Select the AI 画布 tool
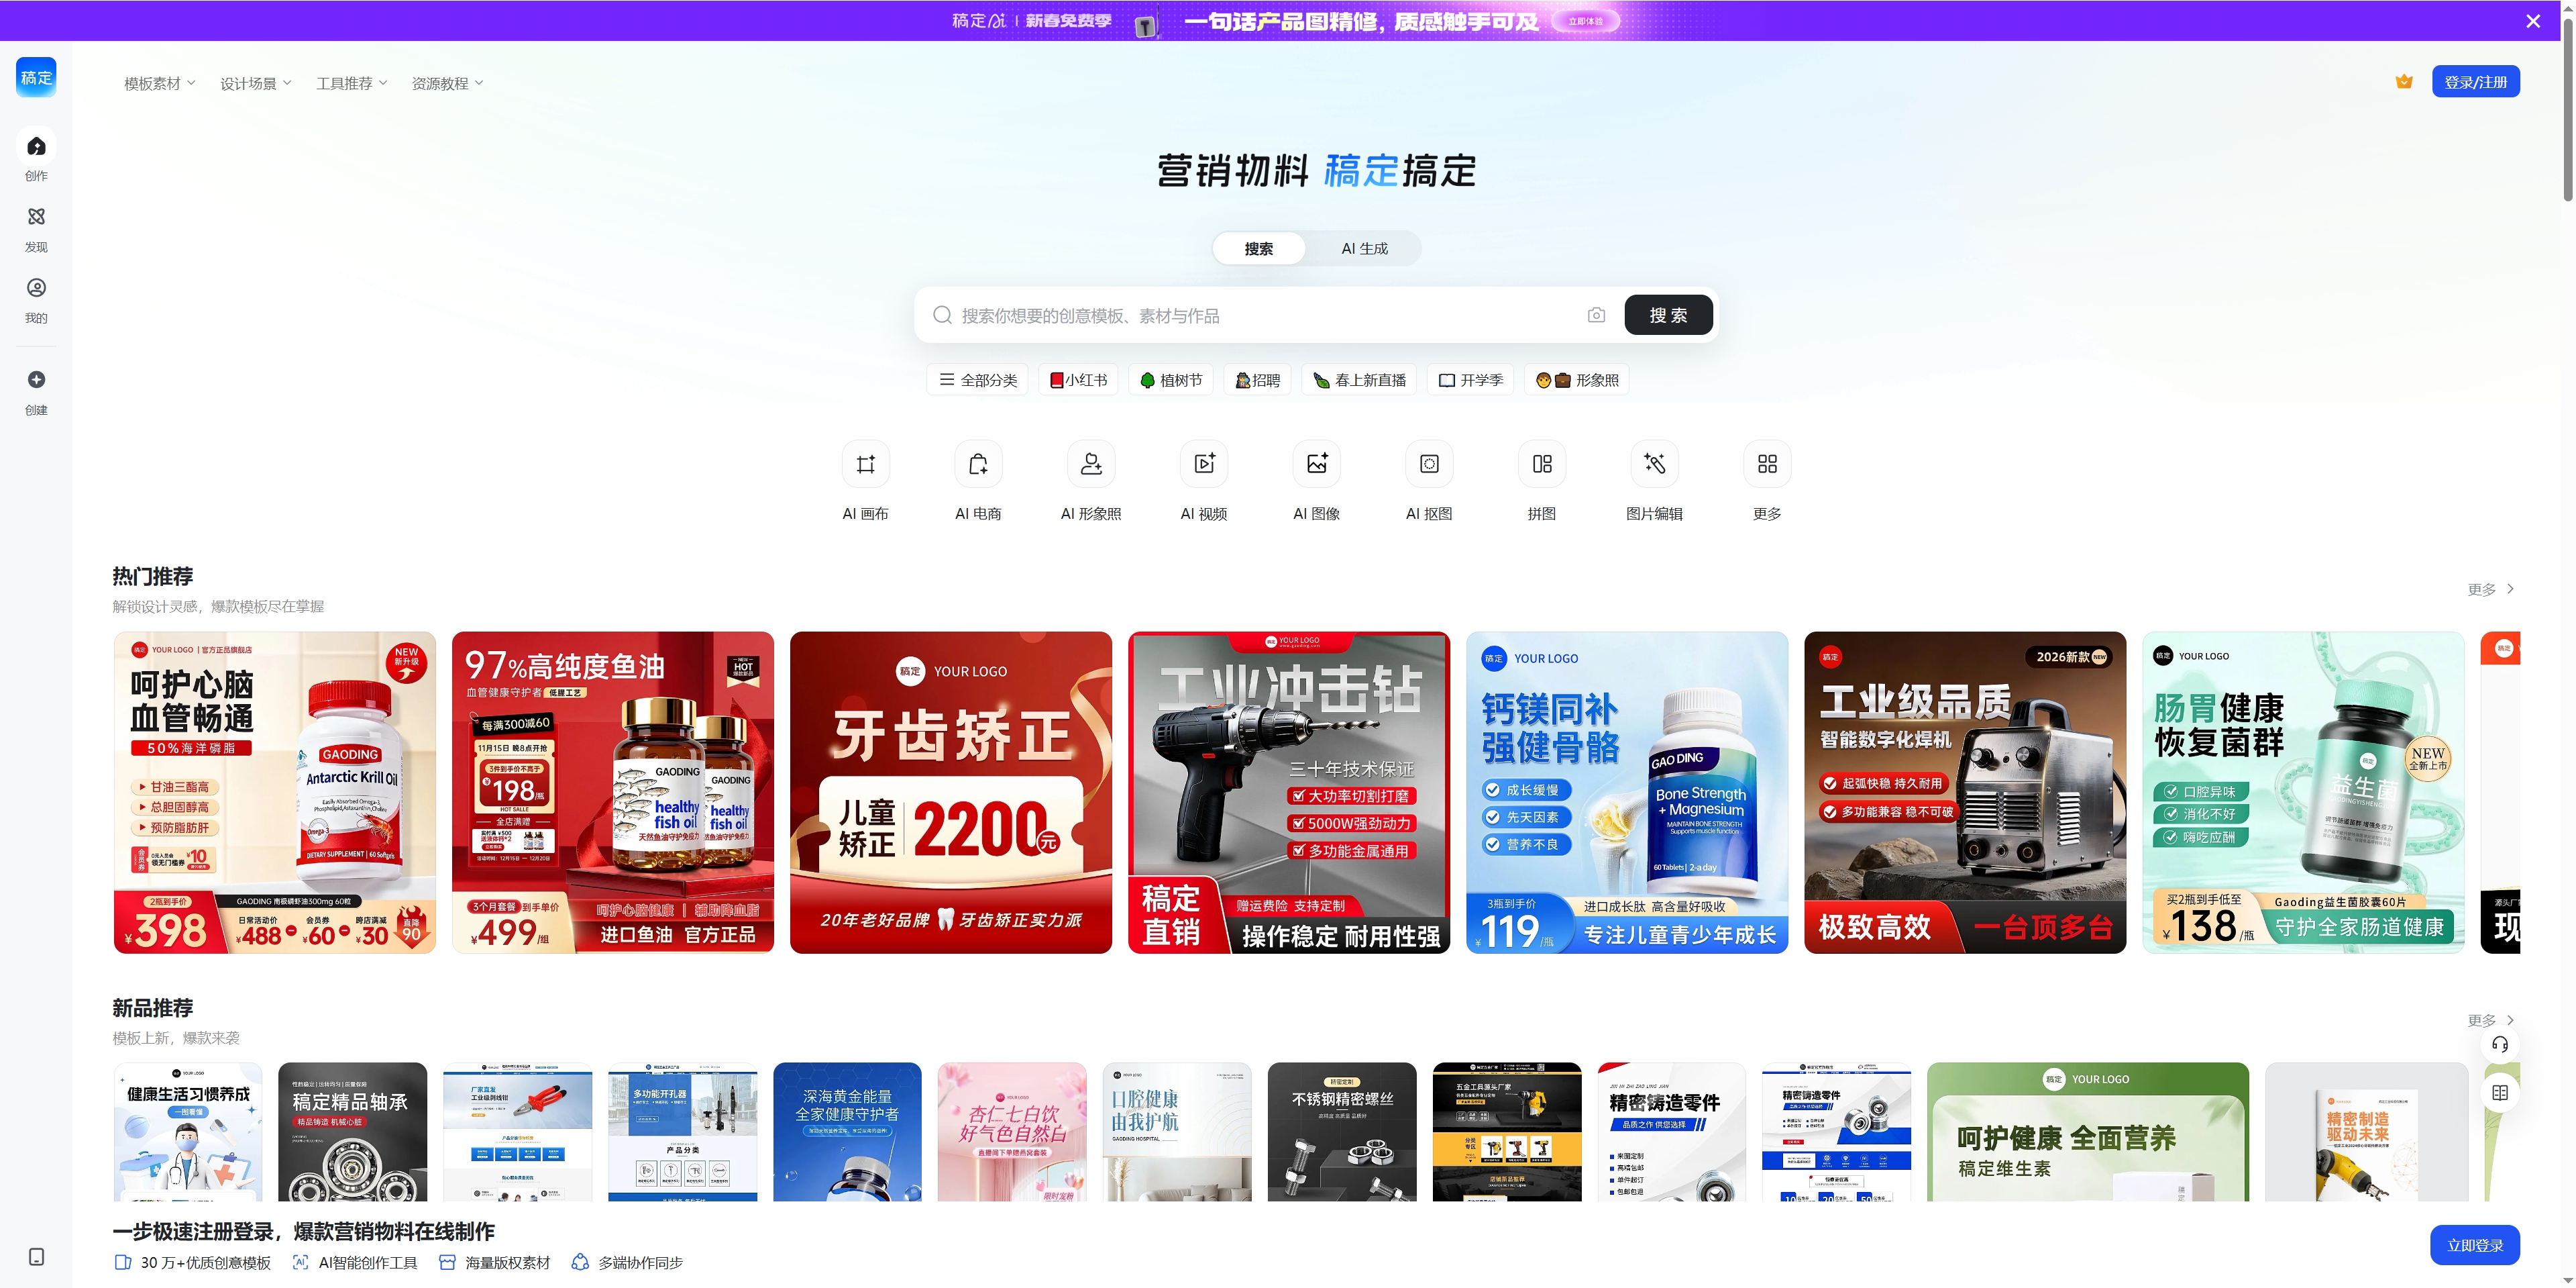Screen dimensions: 2576x1288 coord(865,481)
